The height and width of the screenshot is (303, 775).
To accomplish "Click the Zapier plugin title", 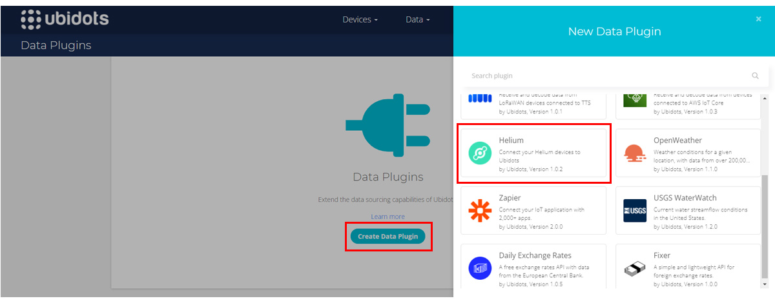I will (x=510, y=198).
